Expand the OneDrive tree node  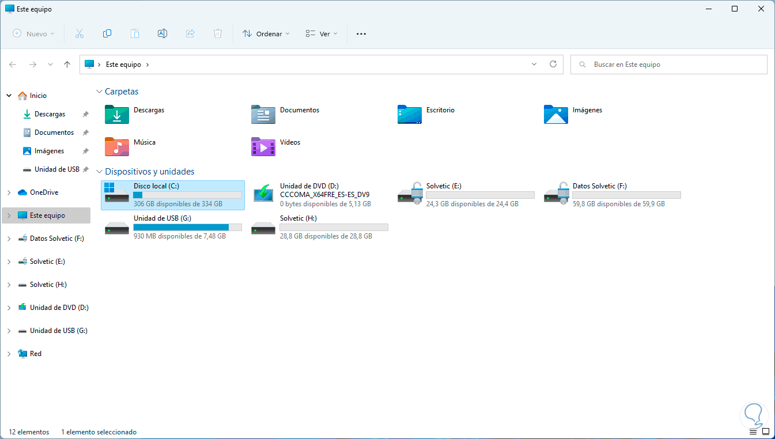[x=9, y=192]
